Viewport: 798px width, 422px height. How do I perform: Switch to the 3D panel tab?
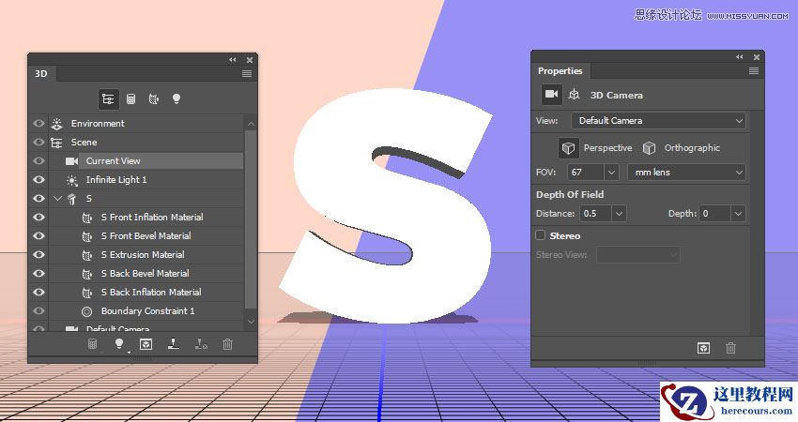(x=41, y=74)
